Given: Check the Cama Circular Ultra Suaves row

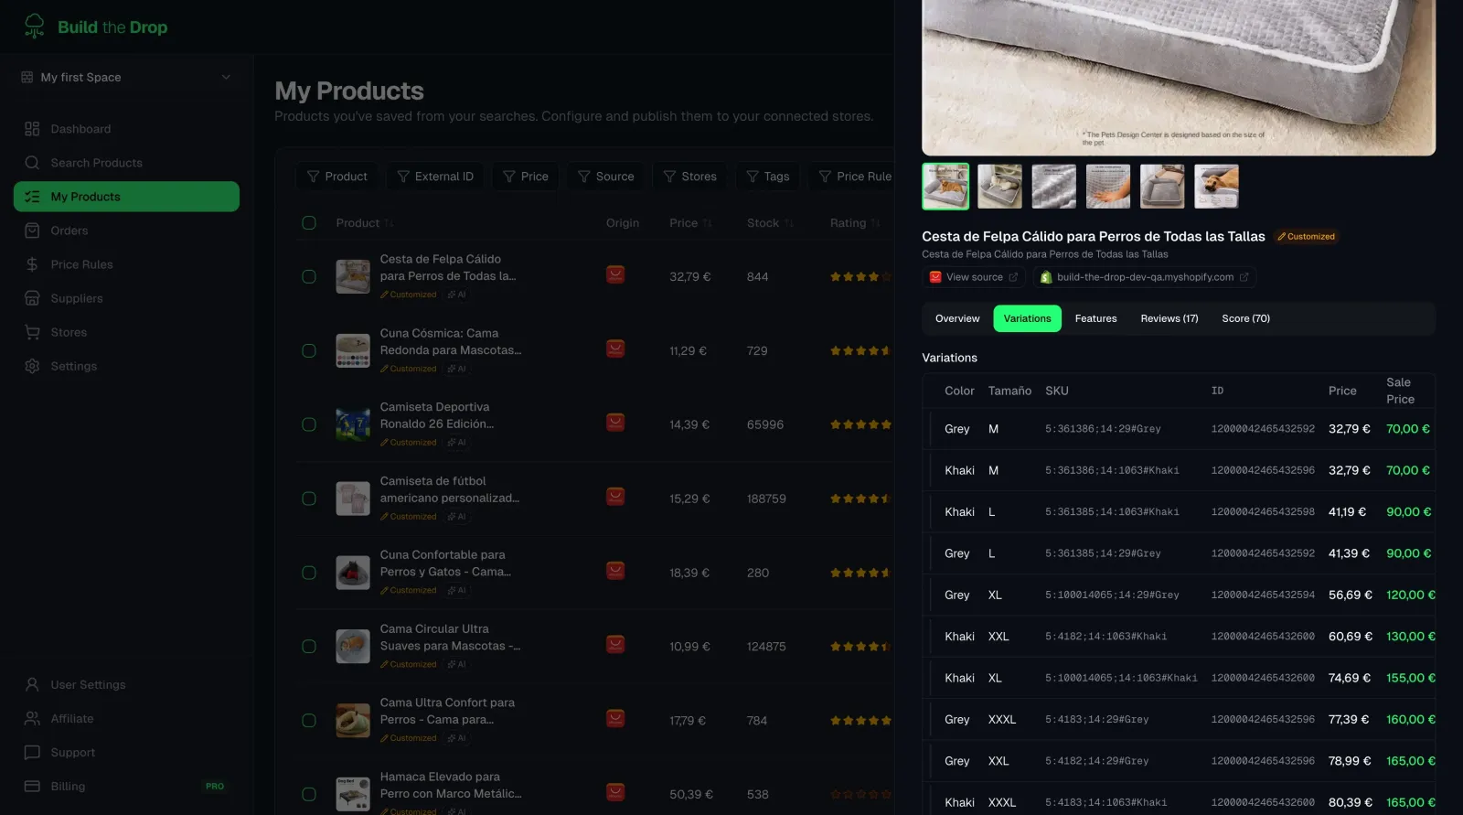Looking at the screenshot, I should (x=309, y=647).
